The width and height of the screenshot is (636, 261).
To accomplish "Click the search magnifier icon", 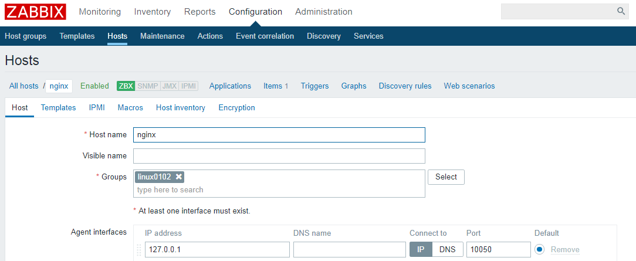I will click(621, 11).
